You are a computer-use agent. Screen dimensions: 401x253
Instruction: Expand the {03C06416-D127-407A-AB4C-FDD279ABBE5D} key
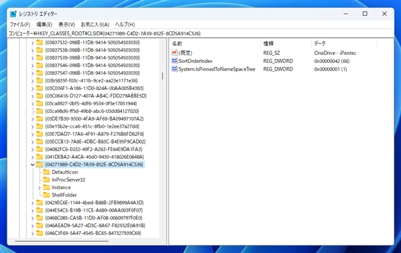32,96
